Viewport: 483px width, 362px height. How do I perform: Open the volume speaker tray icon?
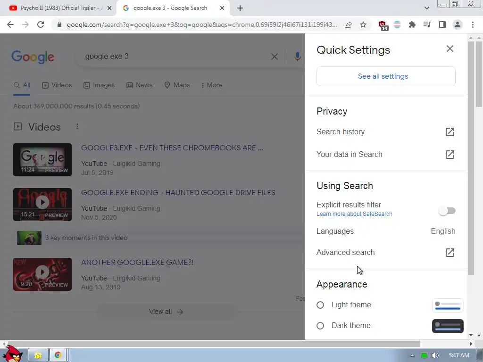pyautogui.click(x=435, y=355)
